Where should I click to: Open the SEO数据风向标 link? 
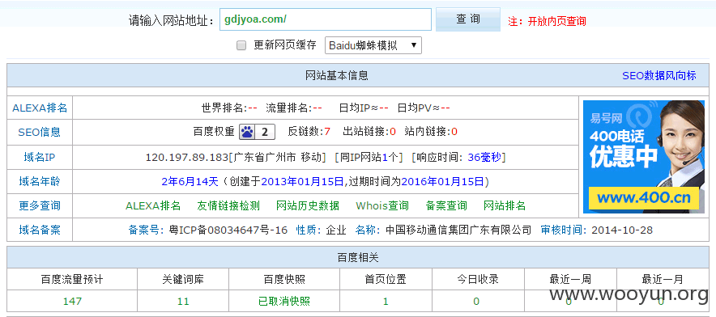pyautogui.click(x=659, y=76)
